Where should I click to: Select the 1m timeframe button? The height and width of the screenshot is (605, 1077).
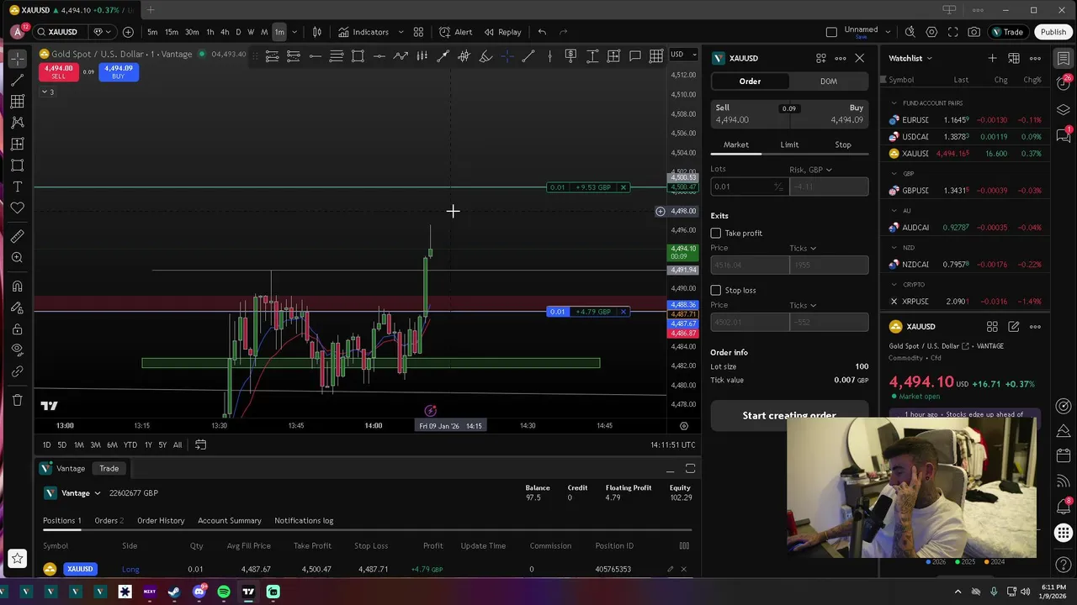(x=279, y=32)
